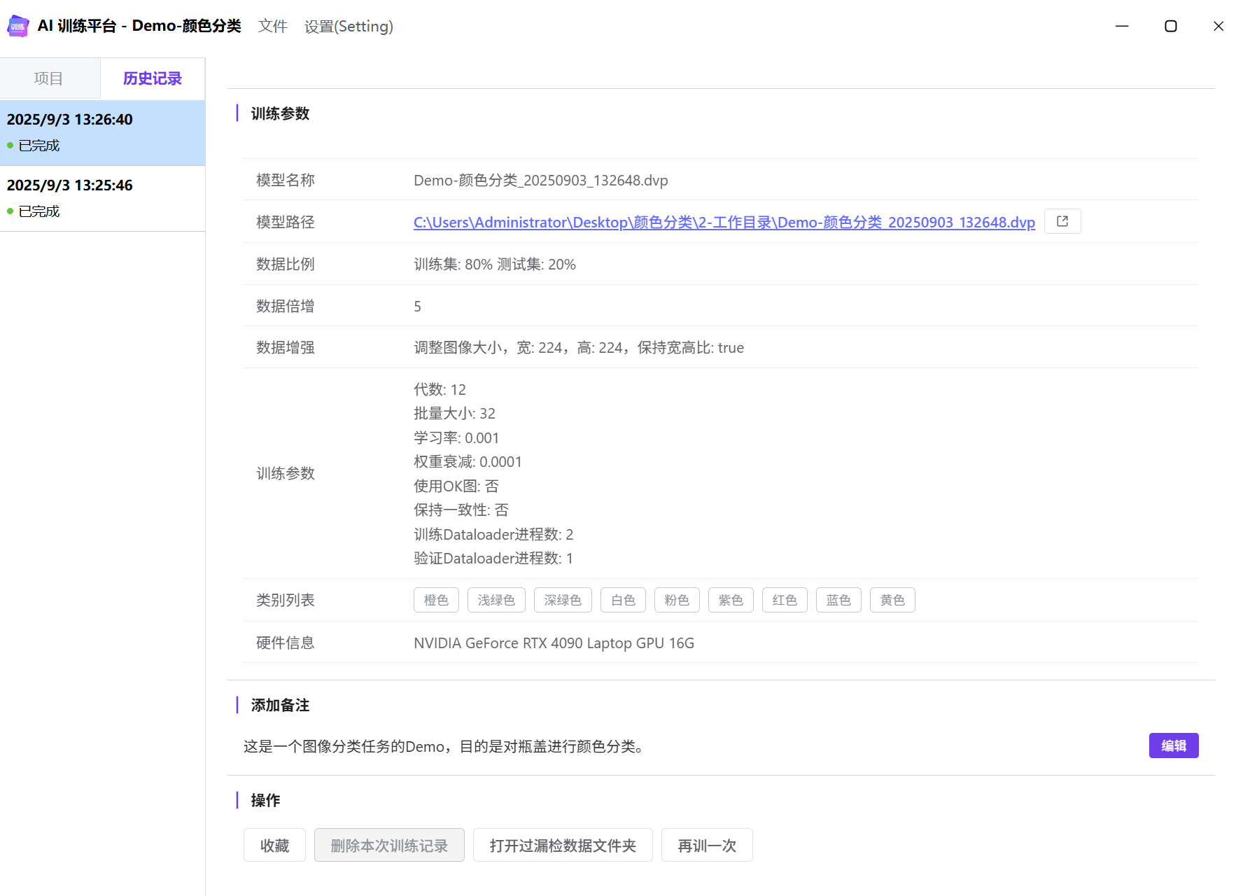Open 打开过漏检数据文件夹 folder button
This screenshot has height=896, width=1236.
[x=562, y=845]
